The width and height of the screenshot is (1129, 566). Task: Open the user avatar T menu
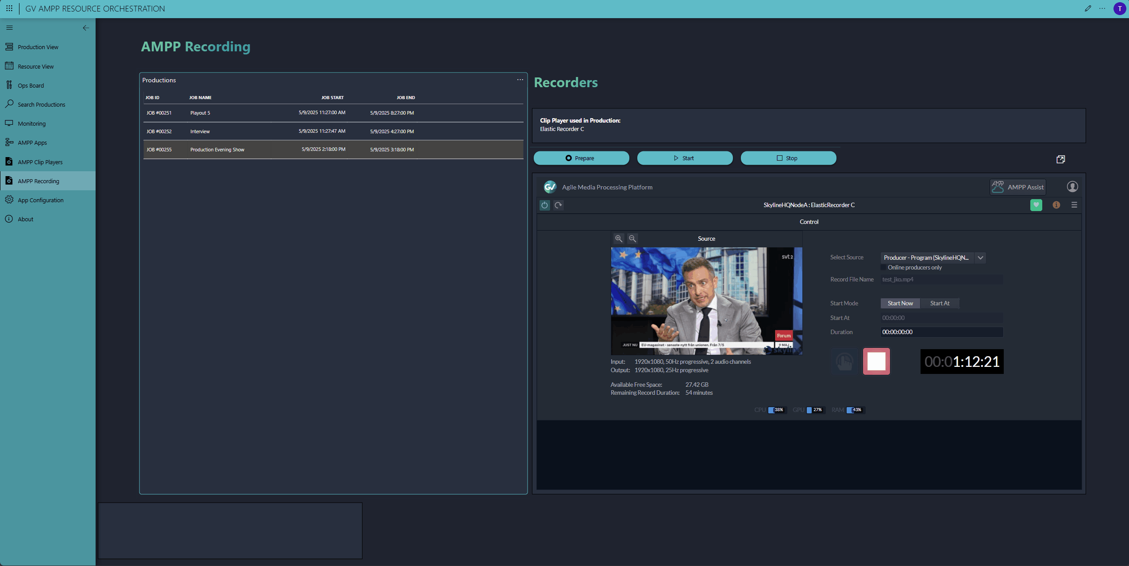point(1120,8)
